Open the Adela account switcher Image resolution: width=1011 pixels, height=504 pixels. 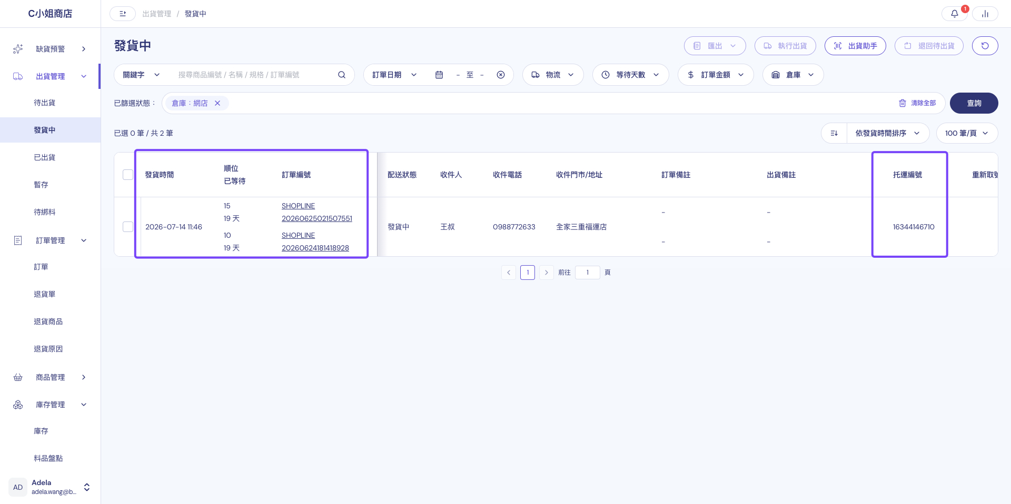(x=87, y=487)
